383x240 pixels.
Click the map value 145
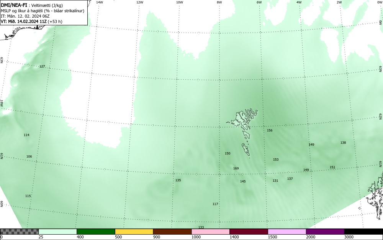[243, 181]
